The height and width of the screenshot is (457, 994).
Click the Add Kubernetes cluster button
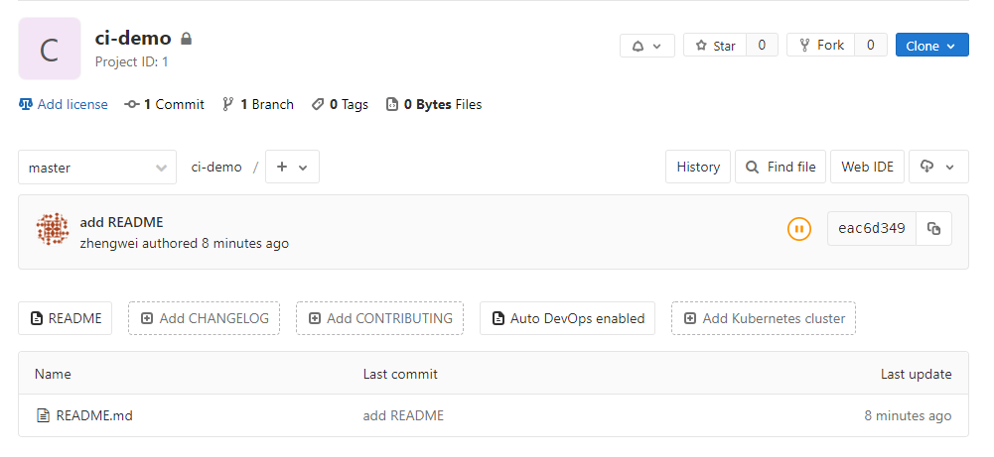point(764,318)
